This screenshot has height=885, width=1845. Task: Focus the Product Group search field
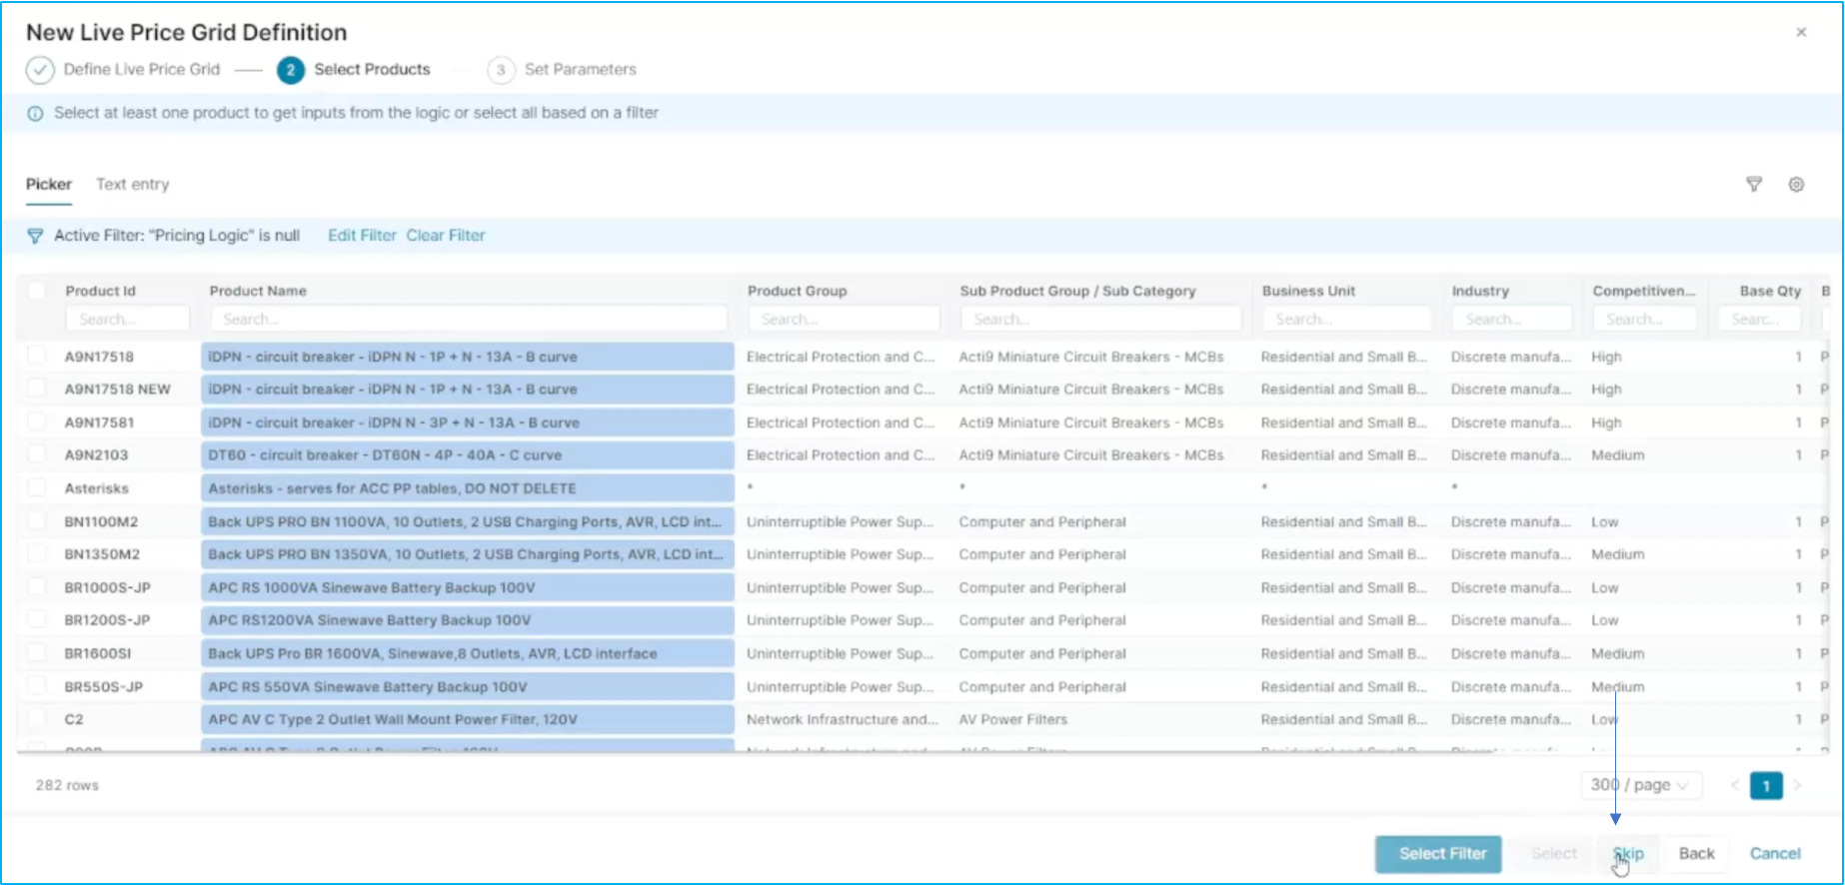pos(845,319)
